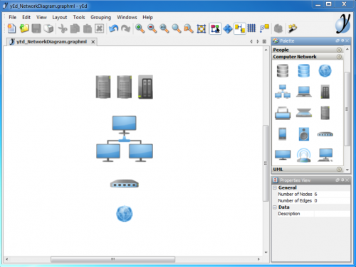Create a new document via toolbar icon
This screenshot has width=356, height=267.
[11, 28]
